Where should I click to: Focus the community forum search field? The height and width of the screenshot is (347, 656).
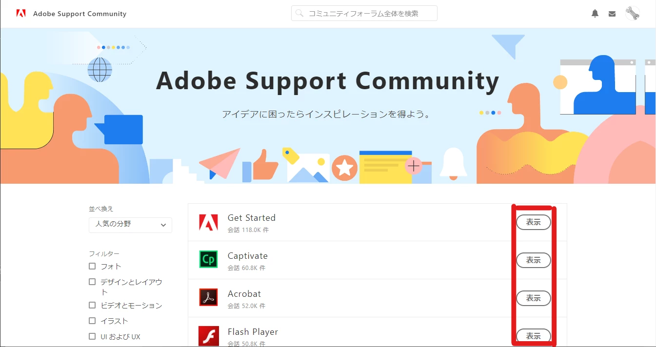tap(364, 13)
